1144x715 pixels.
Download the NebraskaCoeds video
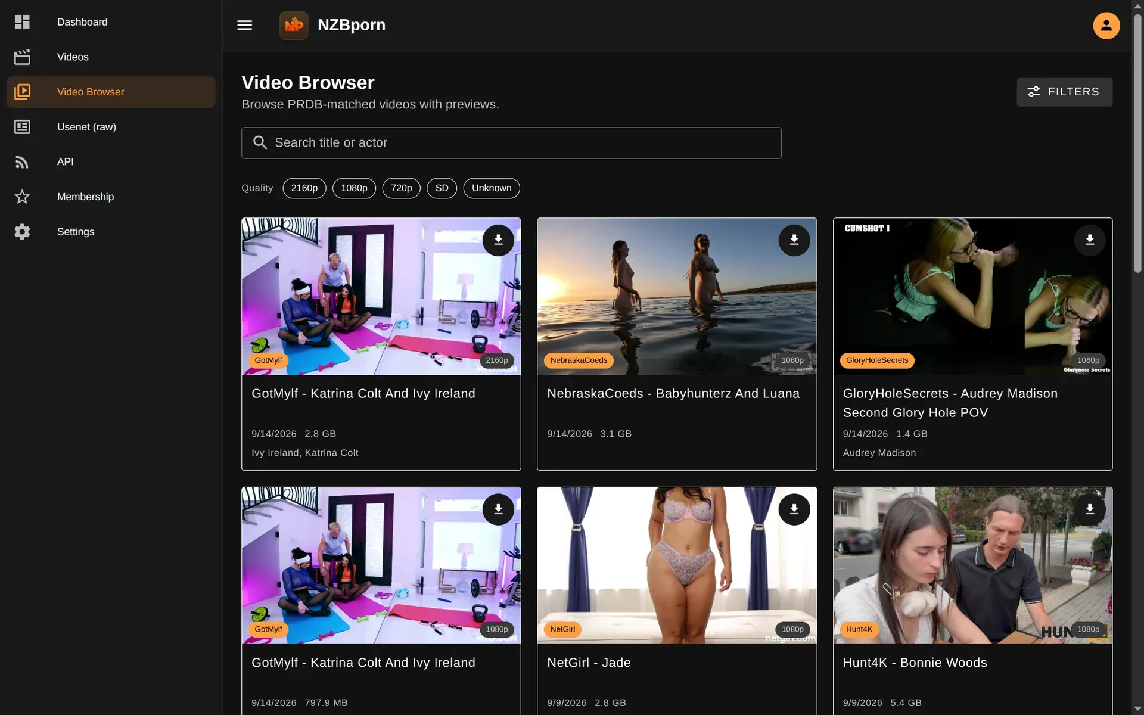pyautogui.click(x=794, y=240)
